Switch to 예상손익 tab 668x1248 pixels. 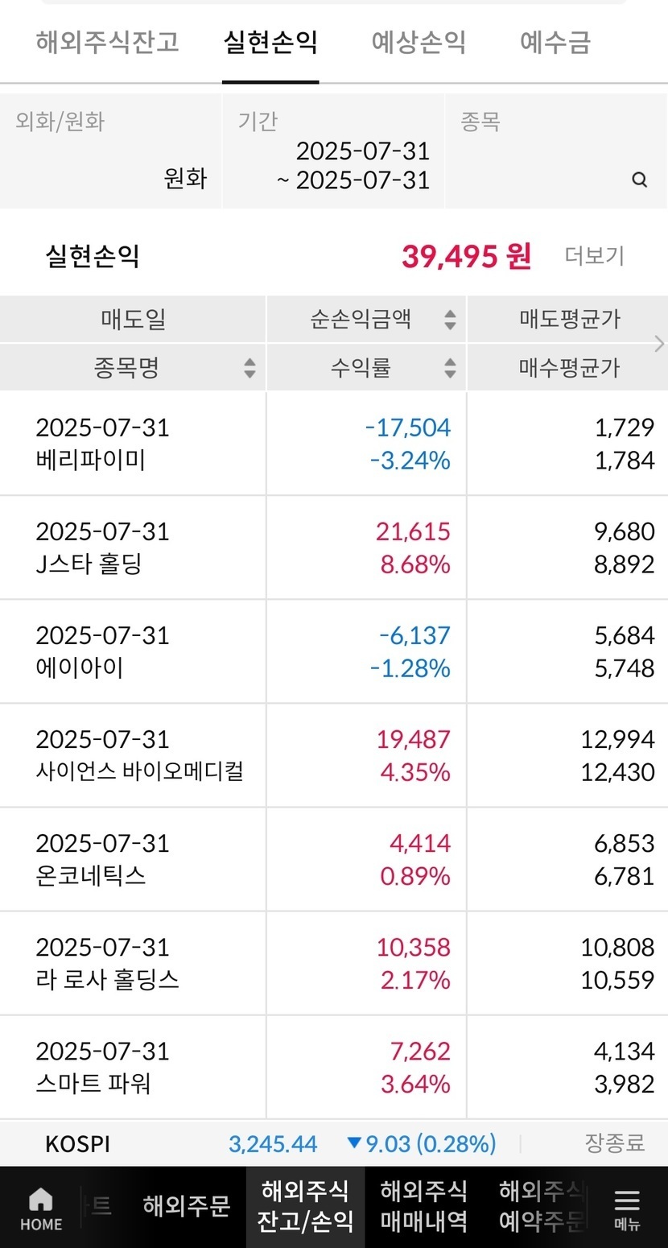pyautogui.click(x=419, y=42)
